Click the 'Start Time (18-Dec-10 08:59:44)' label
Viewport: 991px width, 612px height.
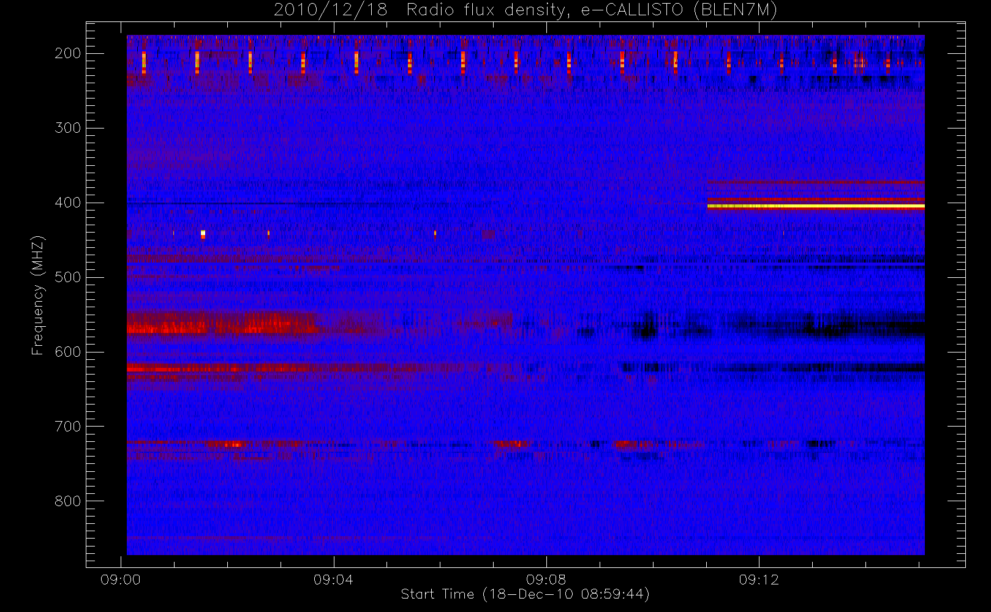[526, 594]
